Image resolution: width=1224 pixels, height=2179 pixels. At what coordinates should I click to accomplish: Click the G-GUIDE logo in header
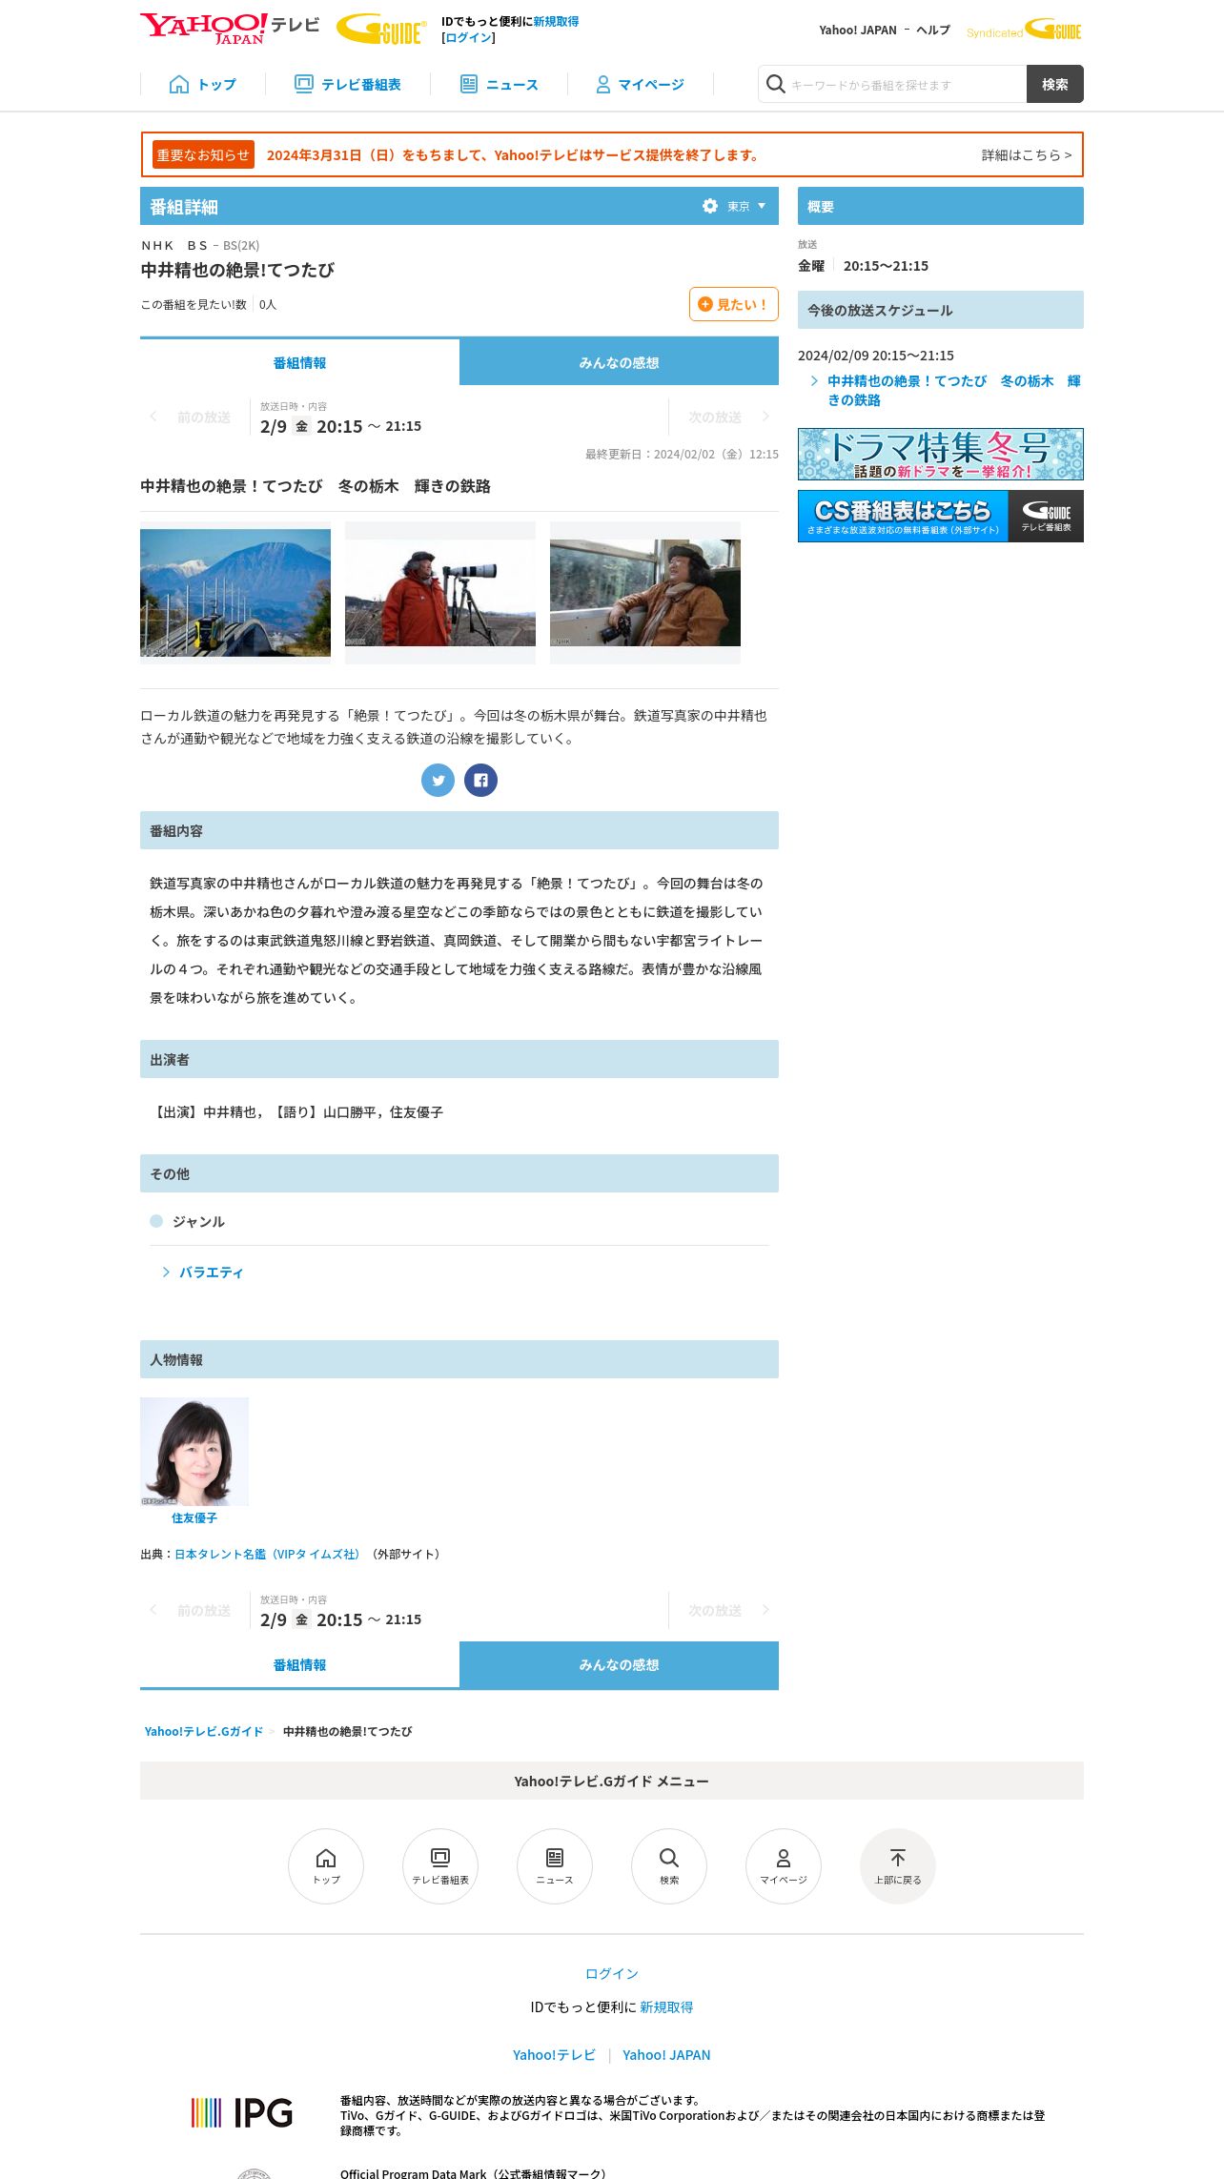click(381, 29)
